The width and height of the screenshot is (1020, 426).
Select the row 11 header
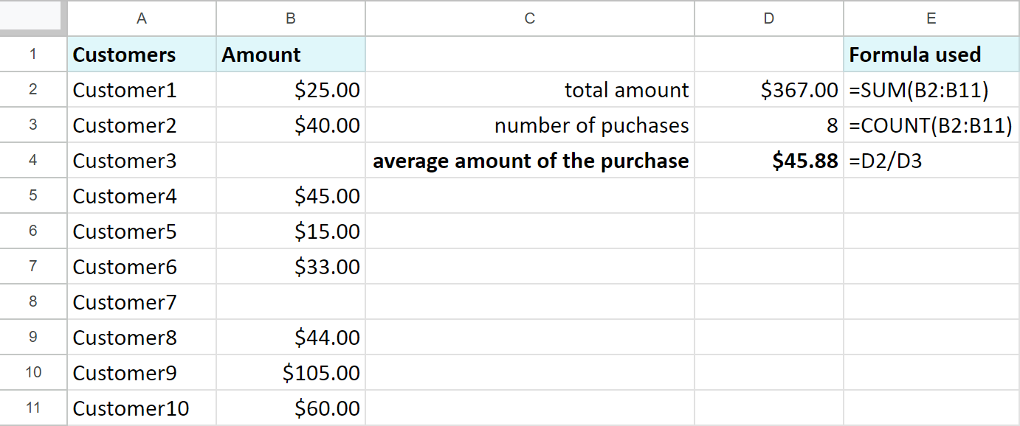pos(33,408)
